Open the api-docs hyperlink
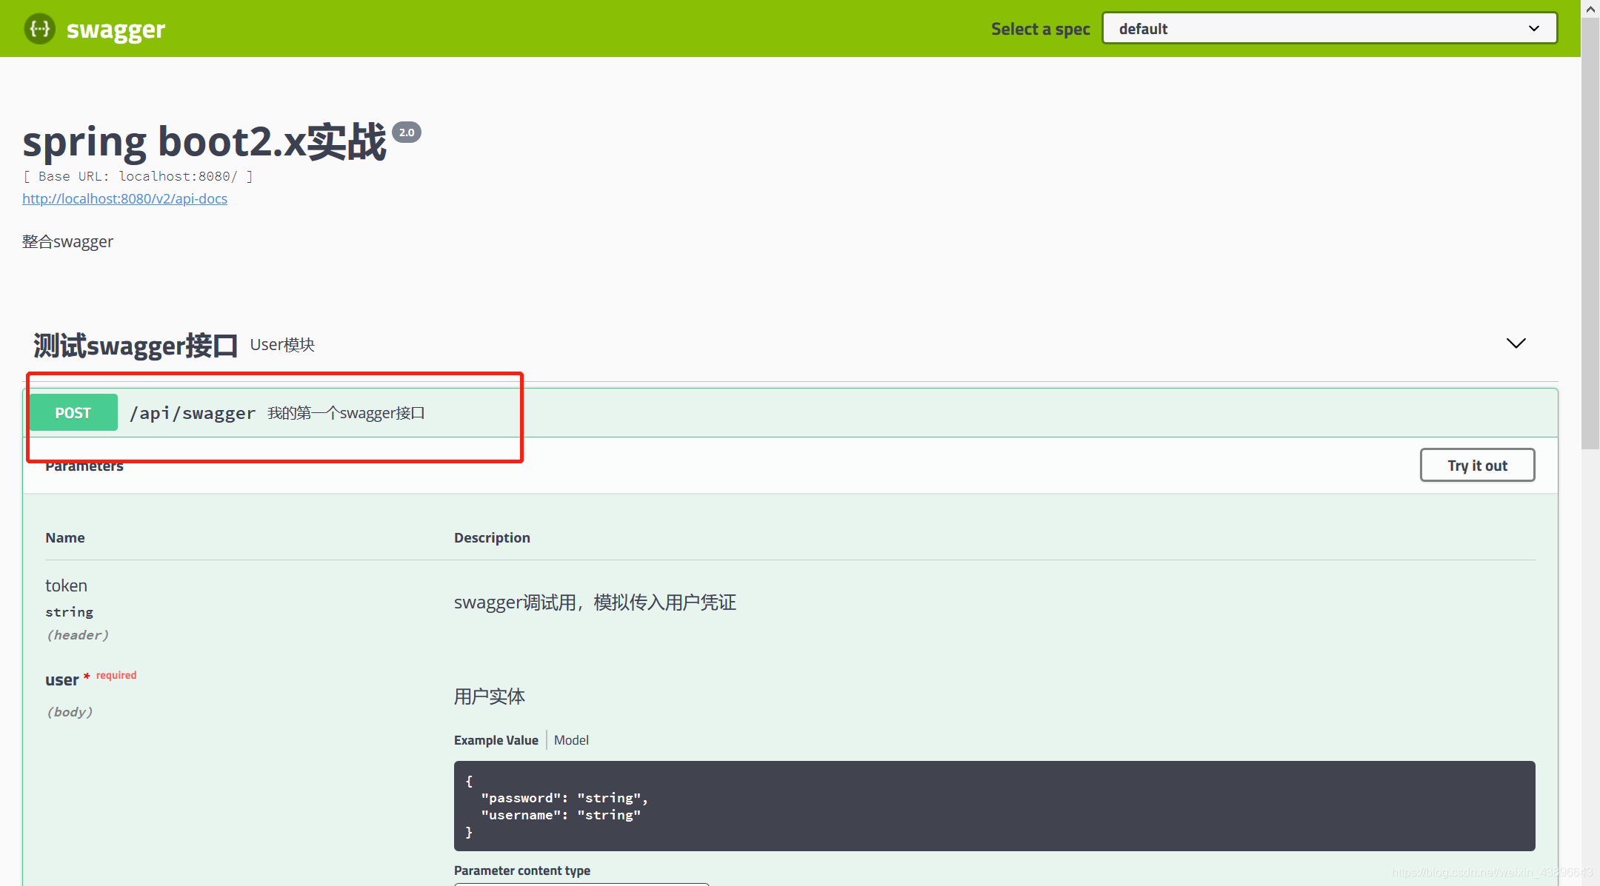 point(124,198)
